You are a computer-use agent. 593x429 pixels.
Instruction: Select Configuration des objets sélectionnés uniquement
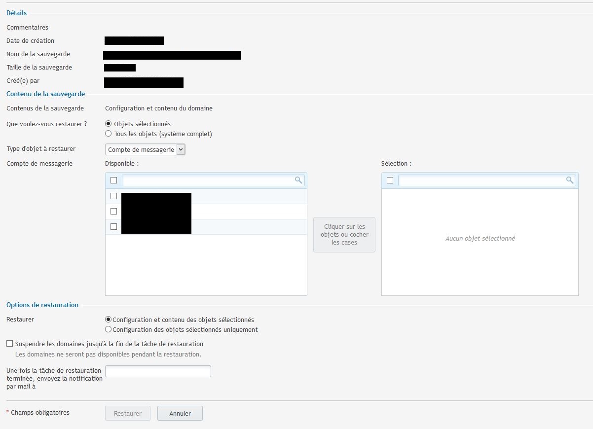click(x=108, y=329)
